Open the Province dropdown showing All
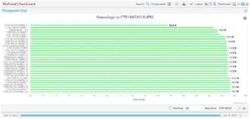The width and height of the screenshot is (250, 119). pyautogui.click(x=194, y=108)
